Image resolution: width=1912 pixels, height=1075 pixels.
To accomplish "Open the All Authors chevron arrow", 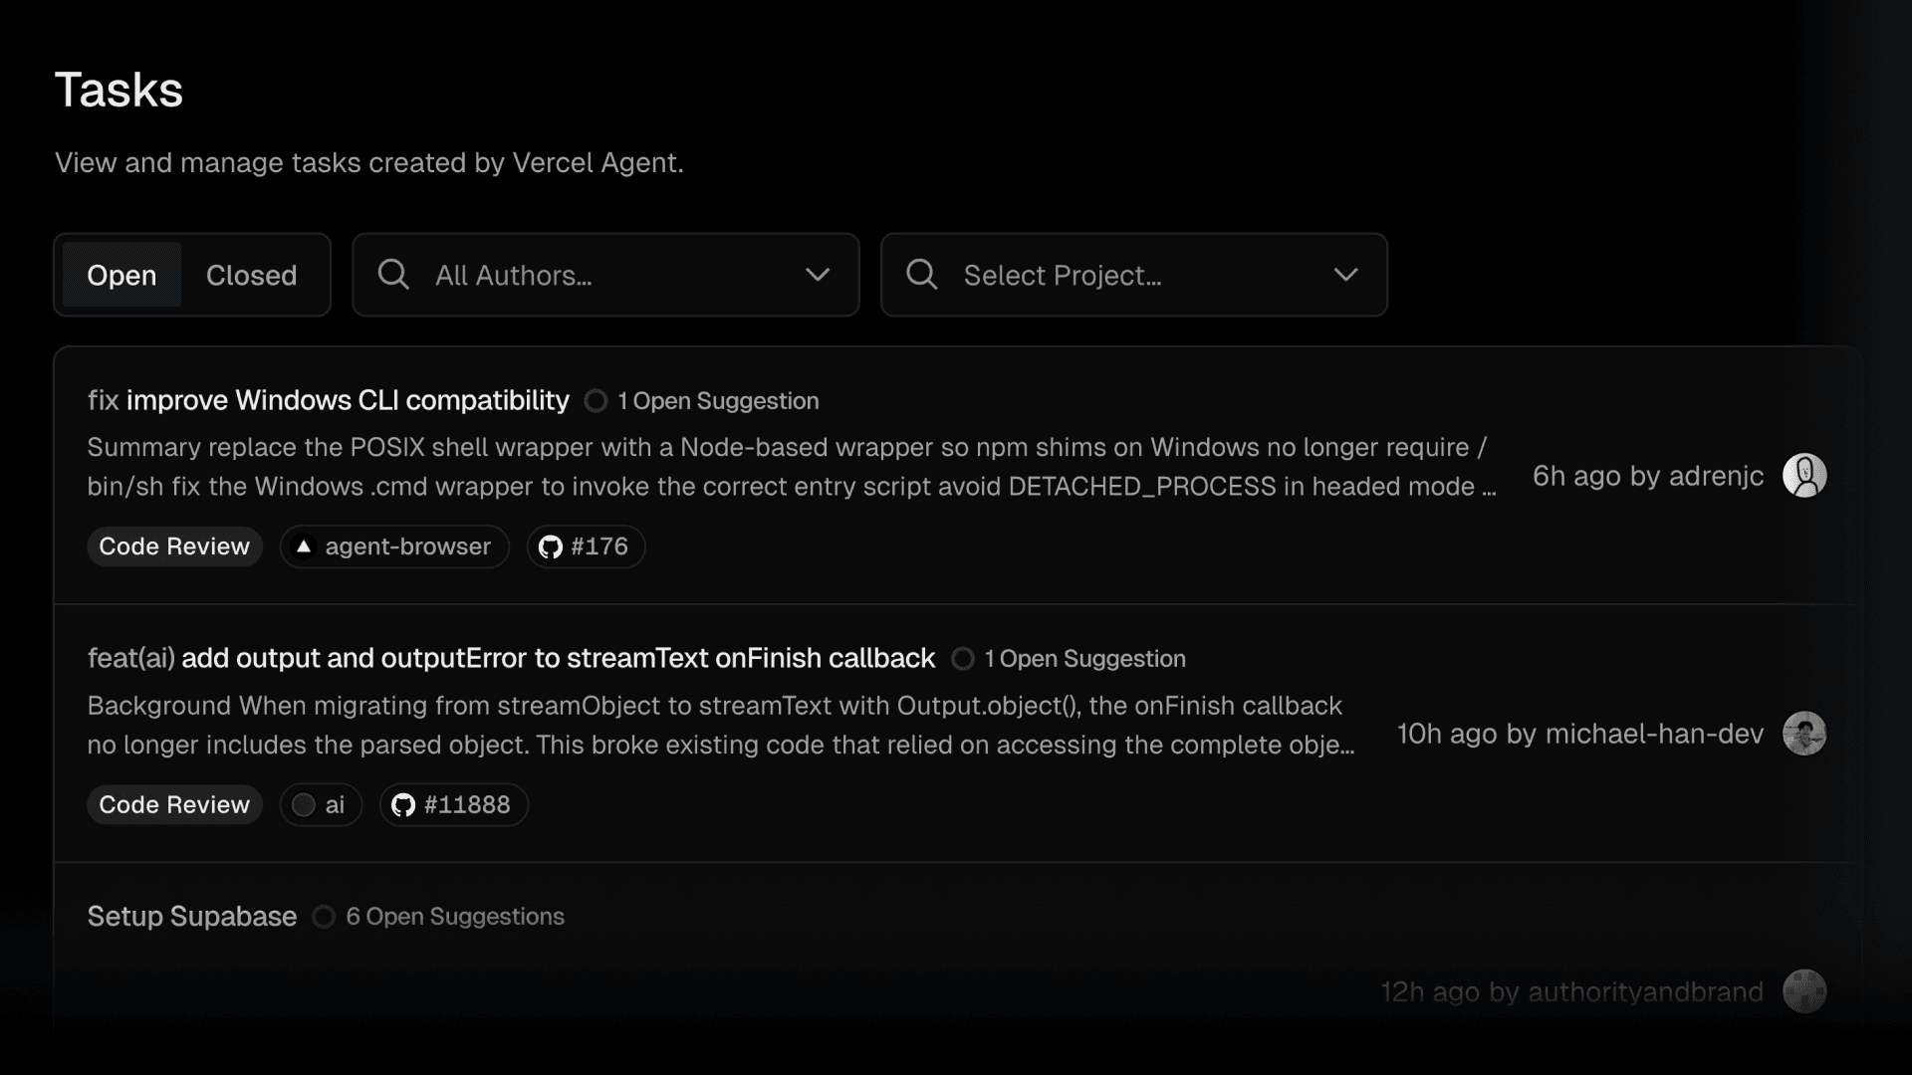I will (818, 275).
